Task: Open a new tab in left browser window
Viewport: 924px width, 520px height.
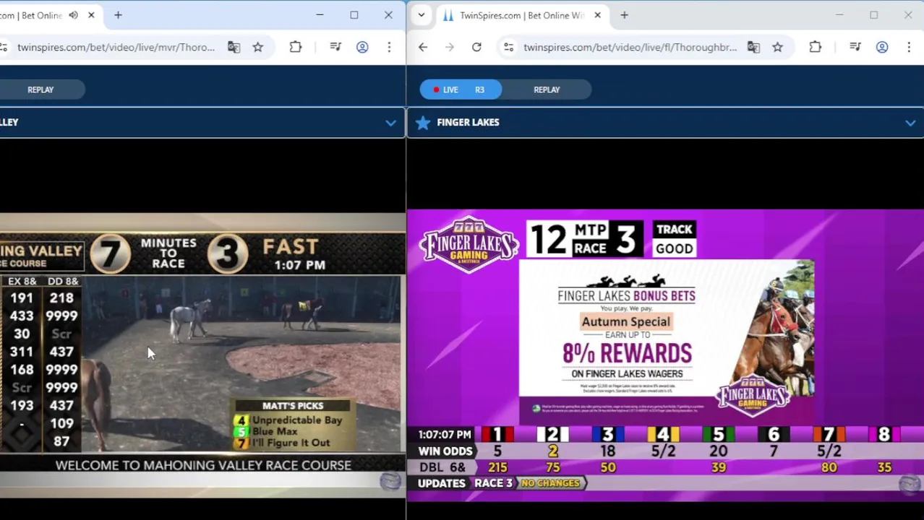Action: click(x=118, y=15)
